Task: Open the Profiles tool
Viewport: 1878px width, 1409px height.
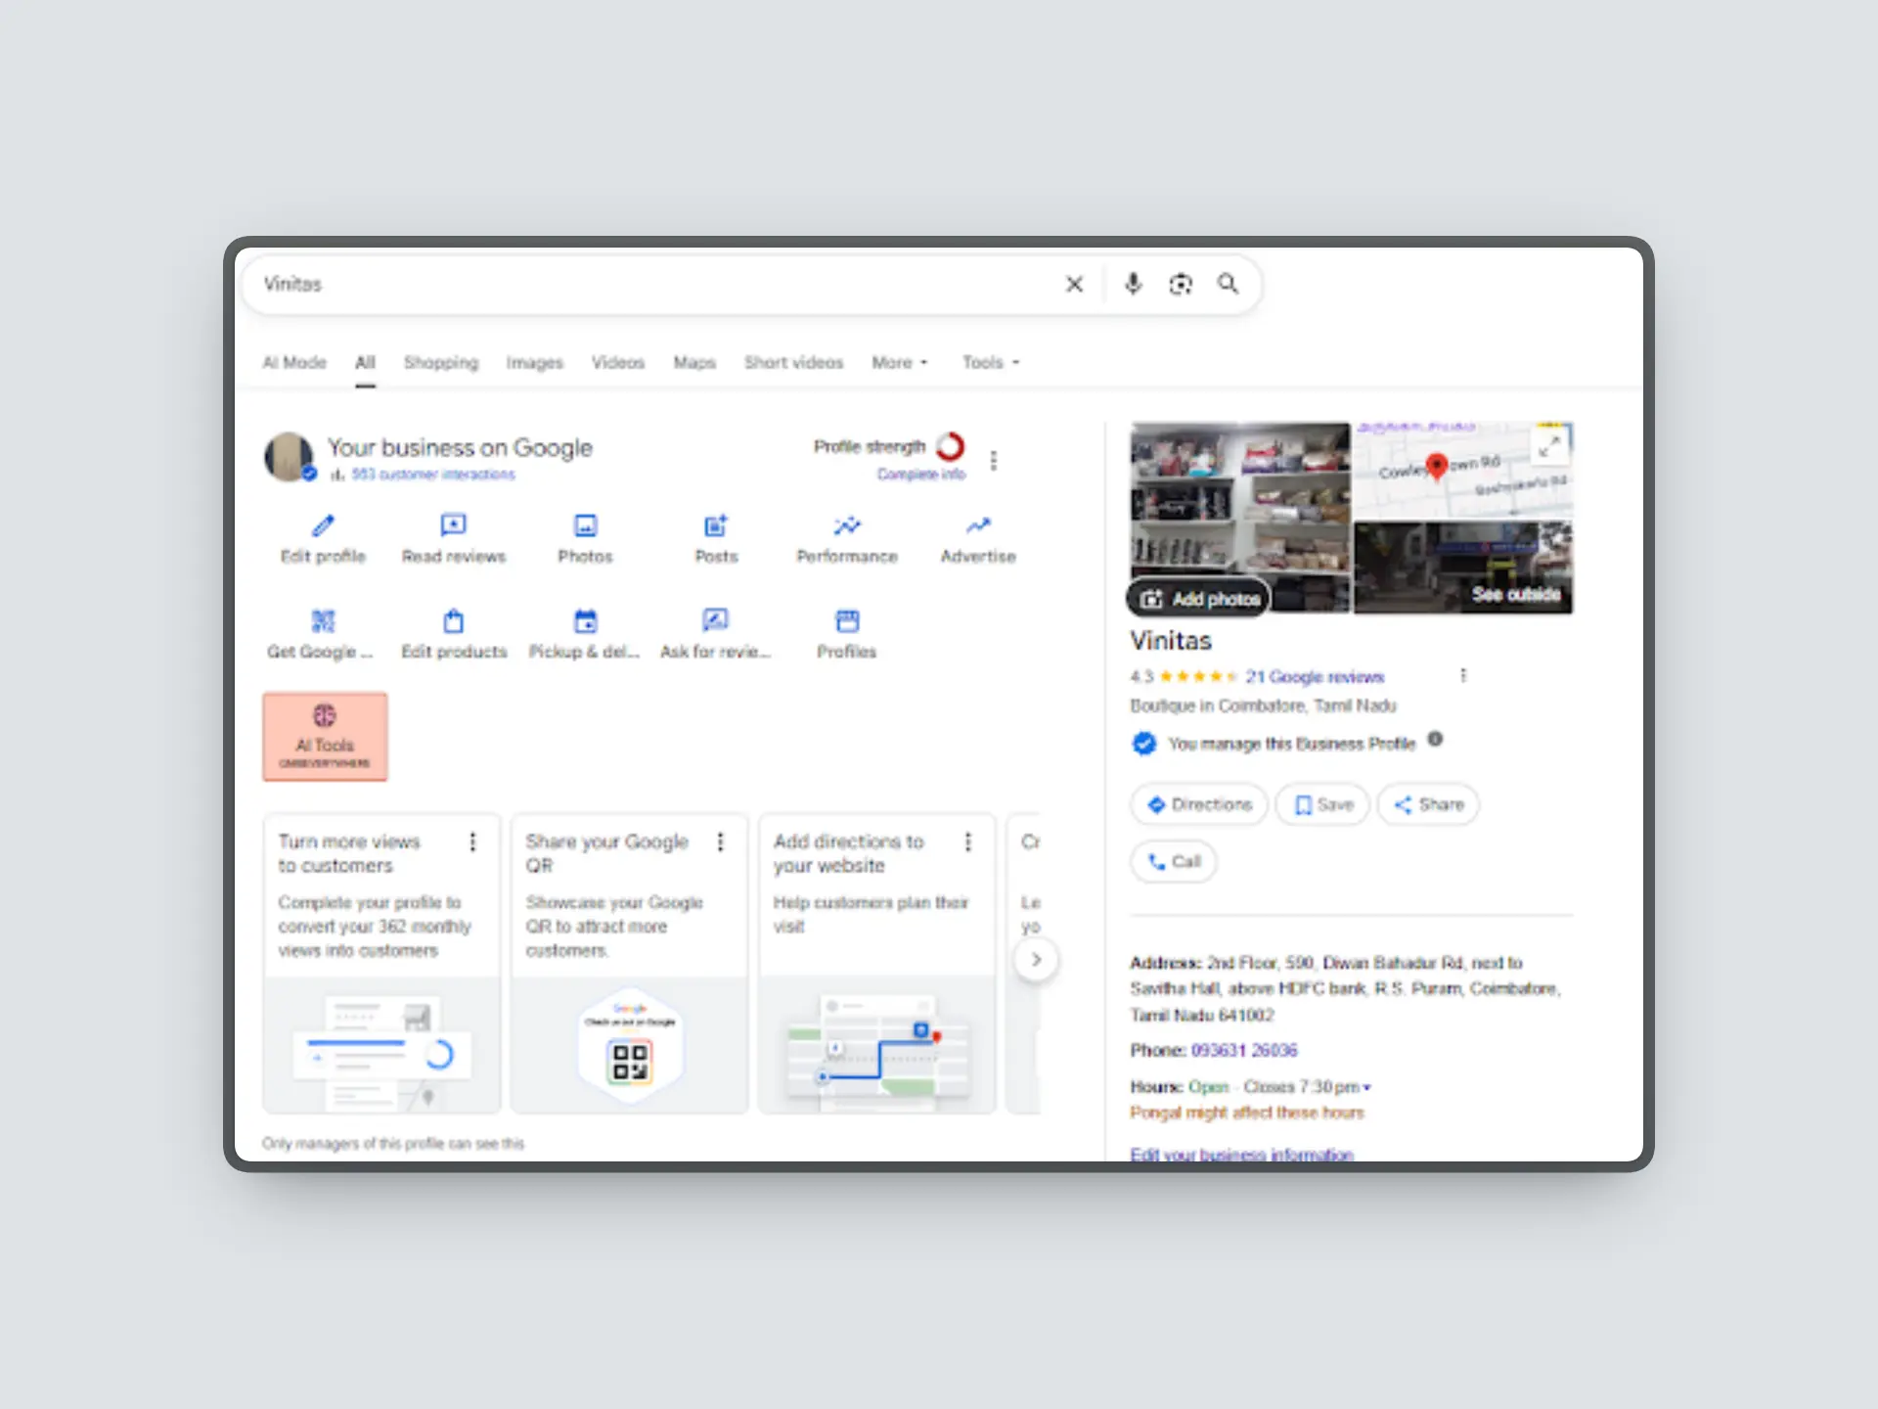Action: (x=847, y=634)
